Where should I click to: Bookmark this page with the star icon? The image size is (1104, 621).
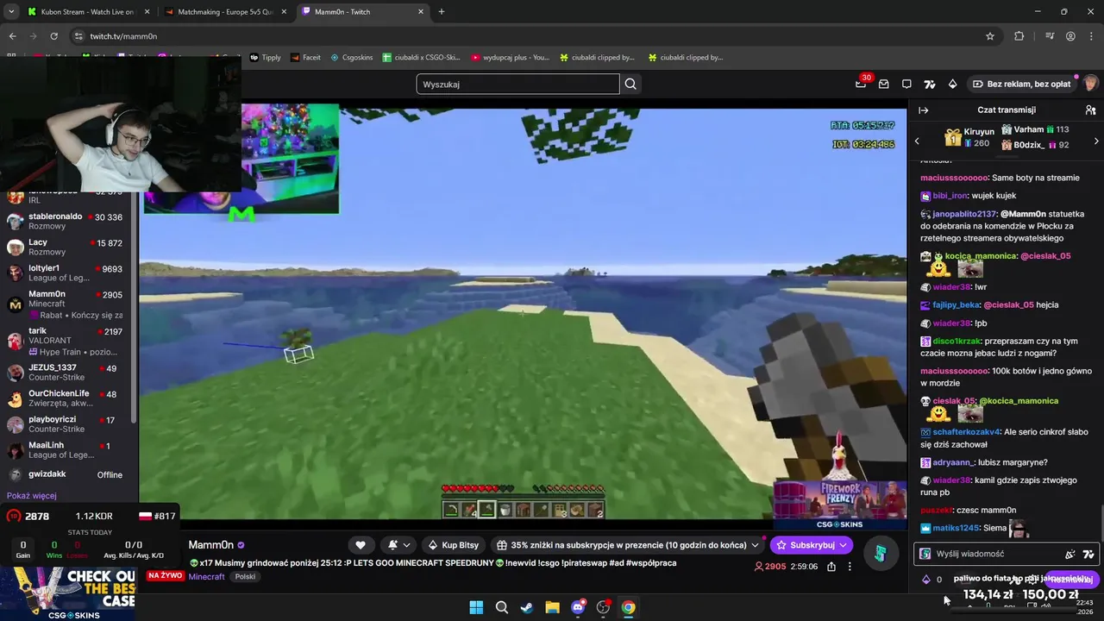[x=990, y=36]
